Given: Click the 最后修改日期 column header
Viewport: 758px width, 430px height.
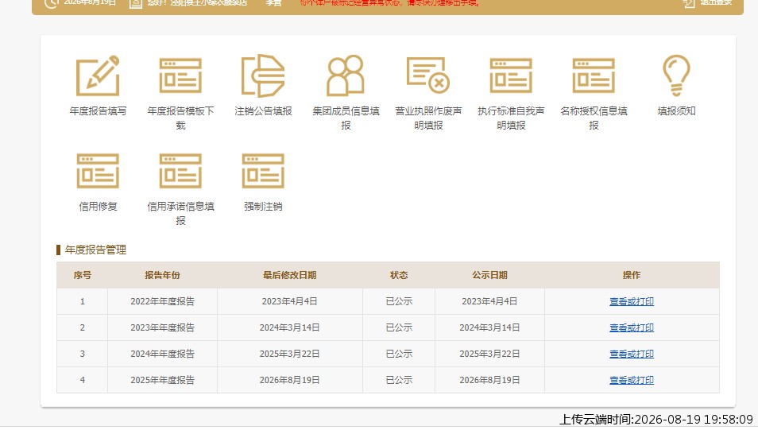Looking at the screenshot, I should pyautogui.click(x=289, y=275).
